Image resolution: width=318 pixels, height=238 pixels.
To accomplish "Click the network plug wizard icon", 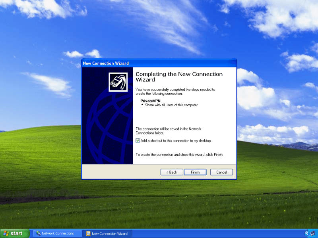I will point(118,82).
